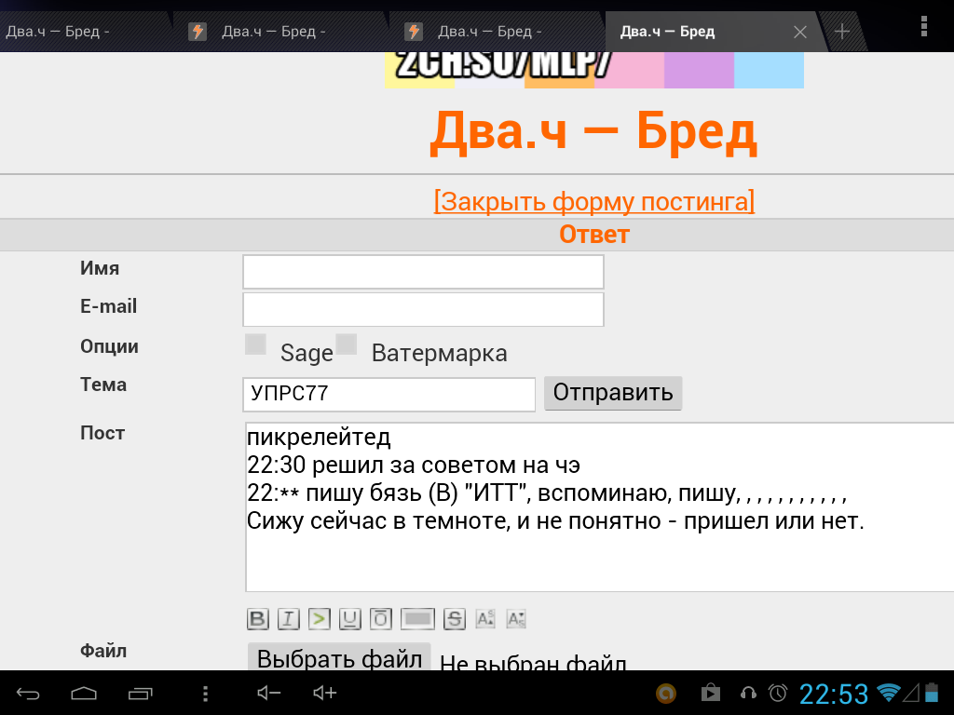Click the Ответ form header
Viewport: 954px width, 715px height.
[594, 235]
